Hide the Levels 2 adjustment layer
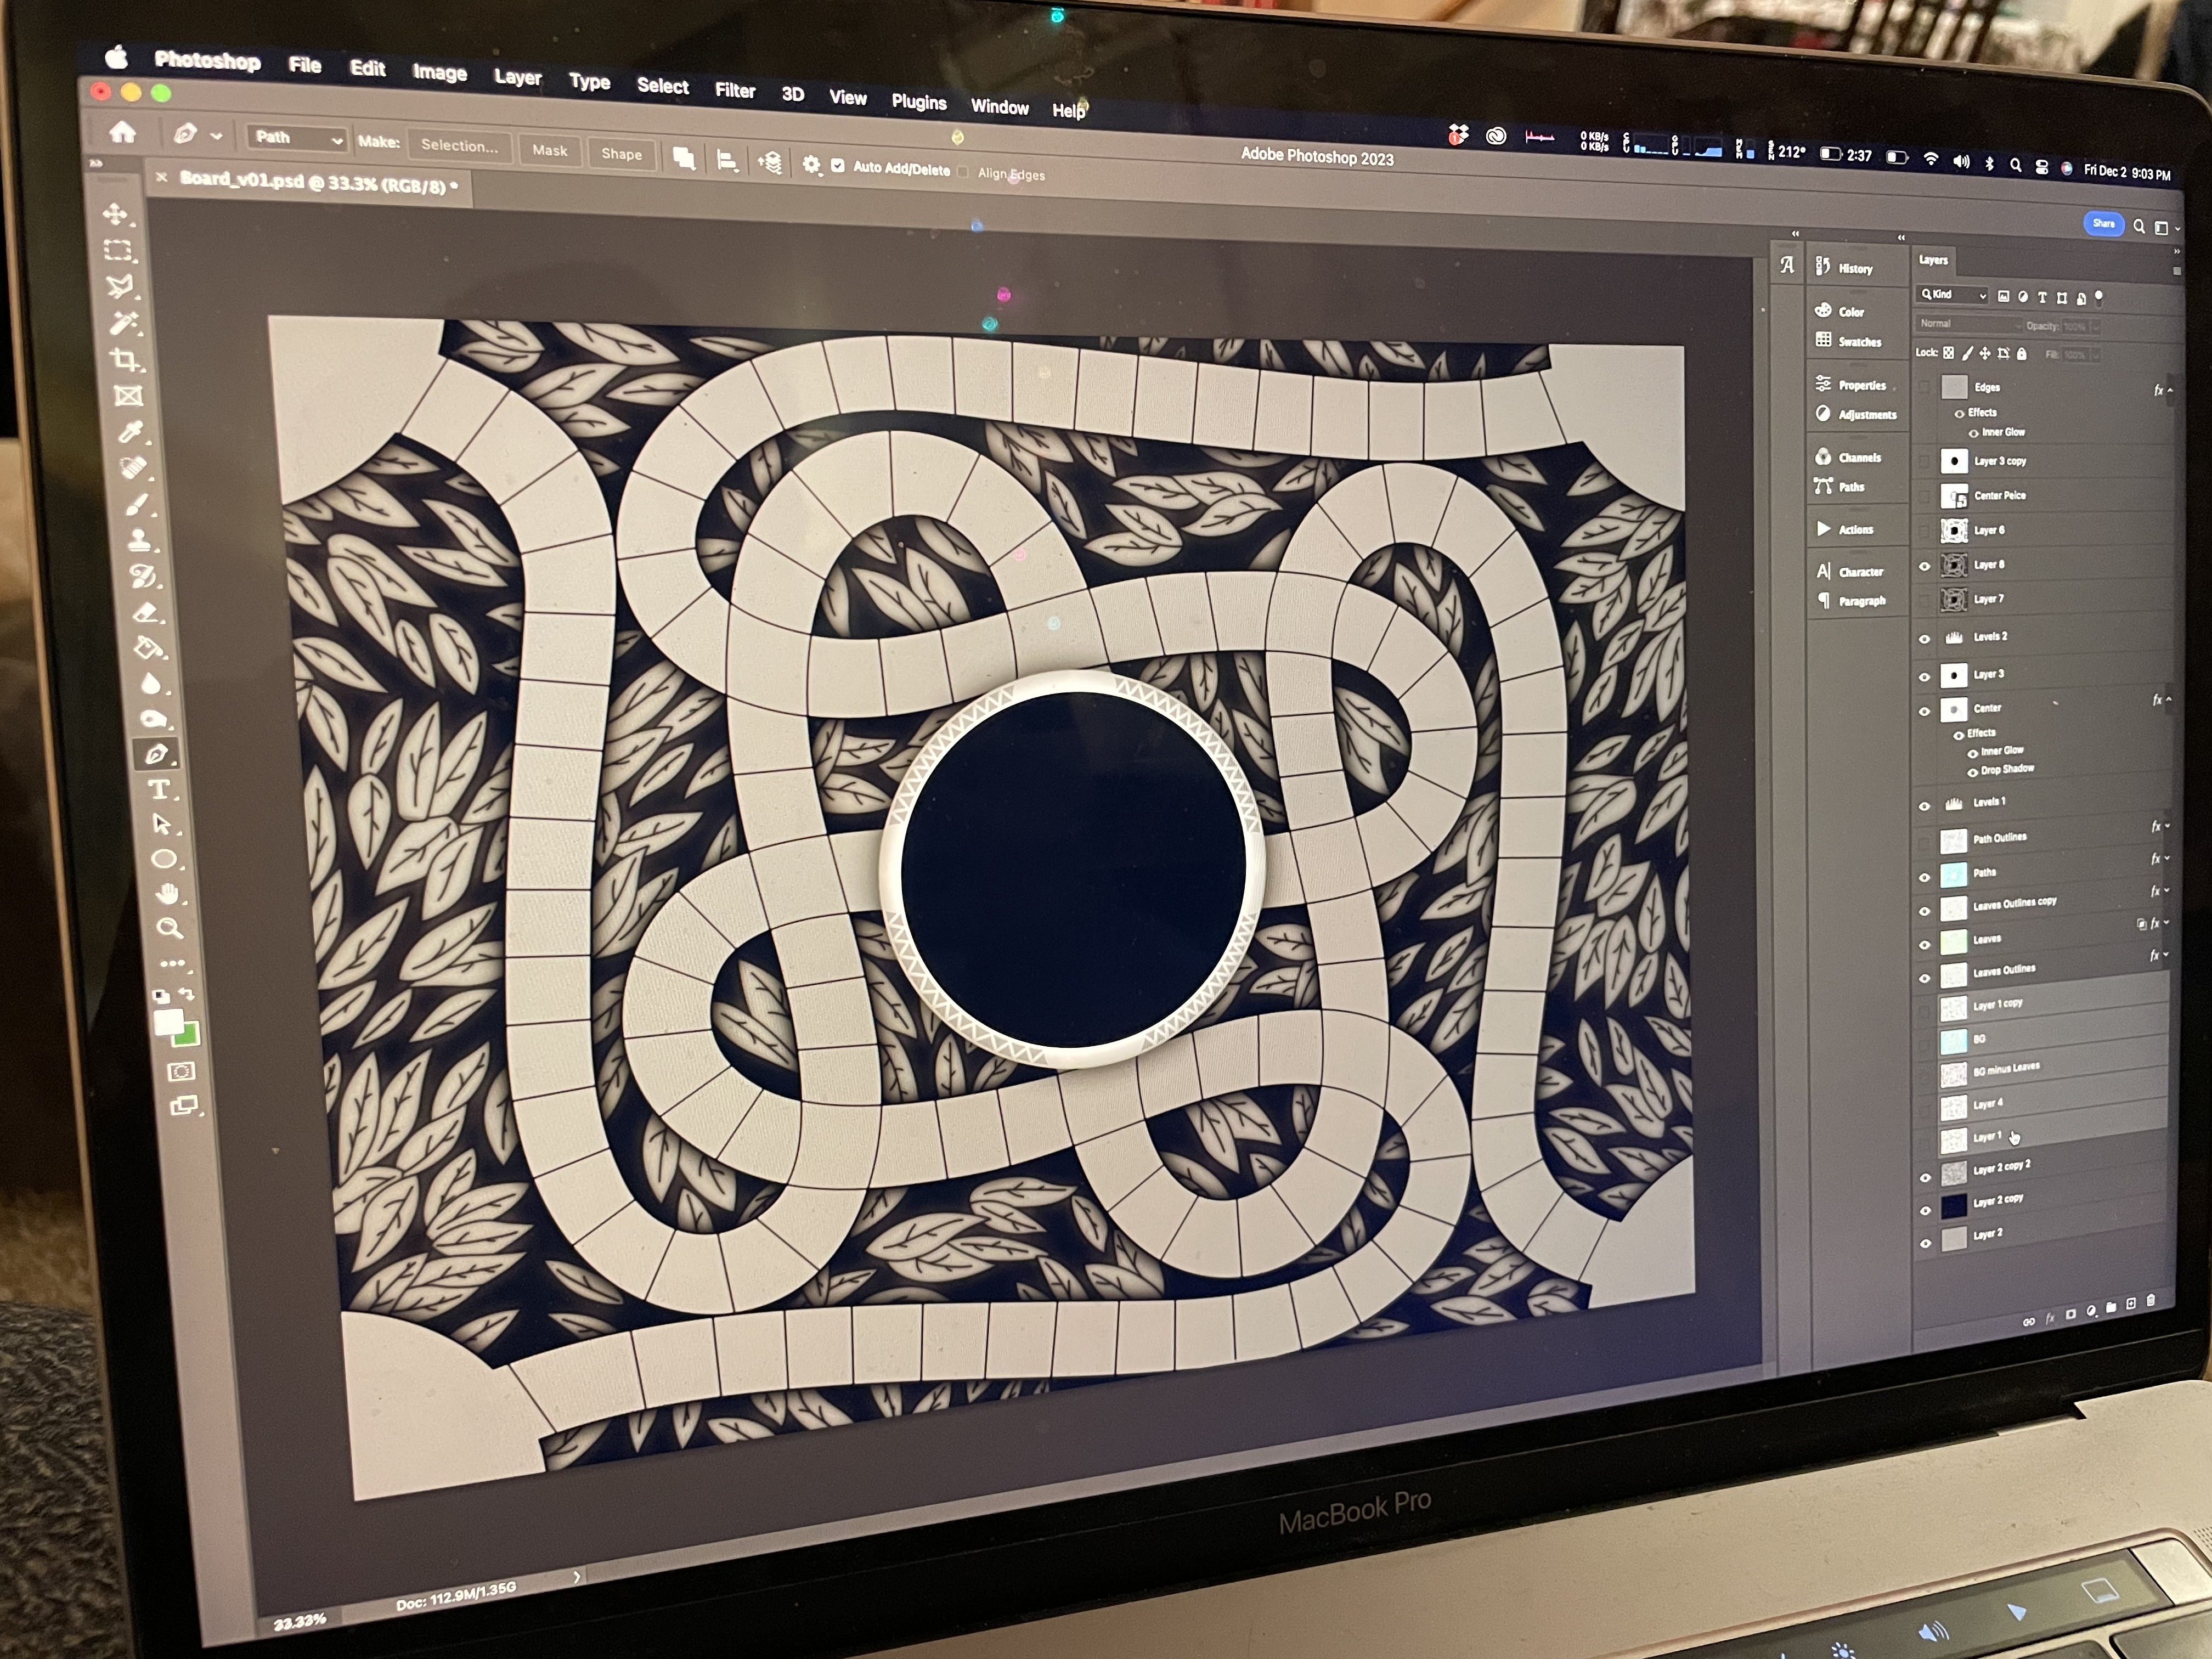 (x=1924, y=638)
